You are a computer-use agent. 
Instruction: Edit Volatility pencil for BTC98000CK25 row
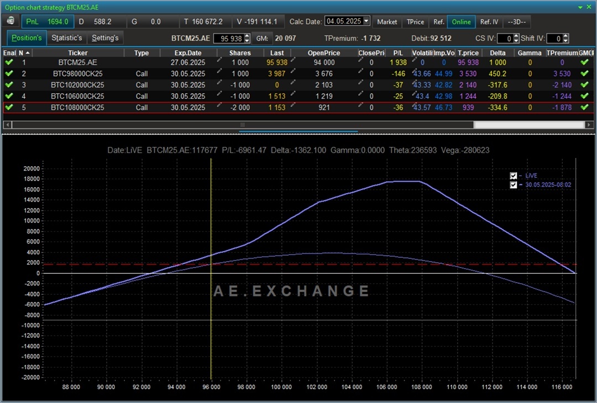pyautogui.click(x=415, y=71)
